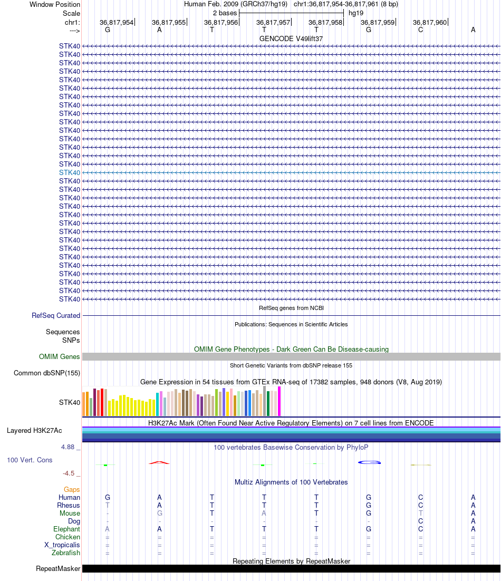This screenshot has height=581, width=501.
Task: Click the RepeatMasker track label
Action: [58, 569]
